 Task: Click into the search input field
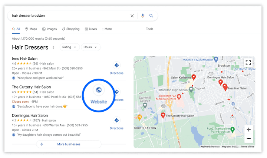tap(67, 16)
